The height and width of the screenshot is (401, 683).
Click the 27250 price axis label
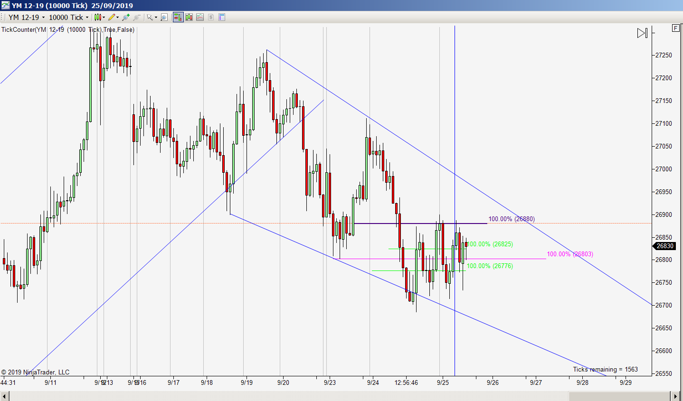pos(664,55)
